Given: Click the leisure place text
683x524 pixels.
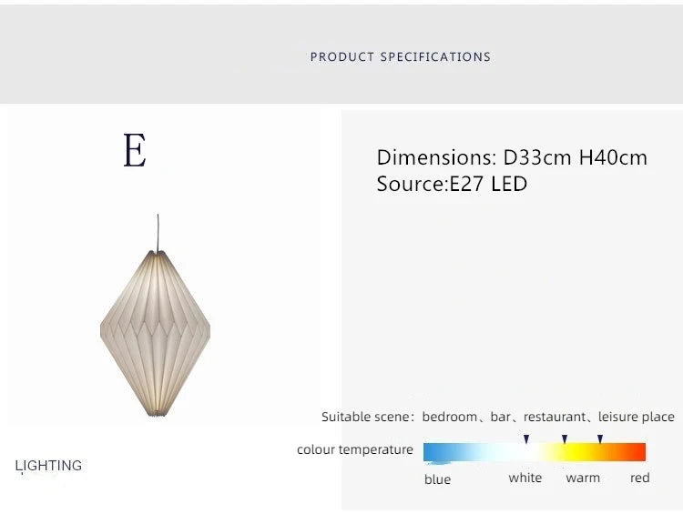Looking at the screenshot, I should click(x=636, y=417).
